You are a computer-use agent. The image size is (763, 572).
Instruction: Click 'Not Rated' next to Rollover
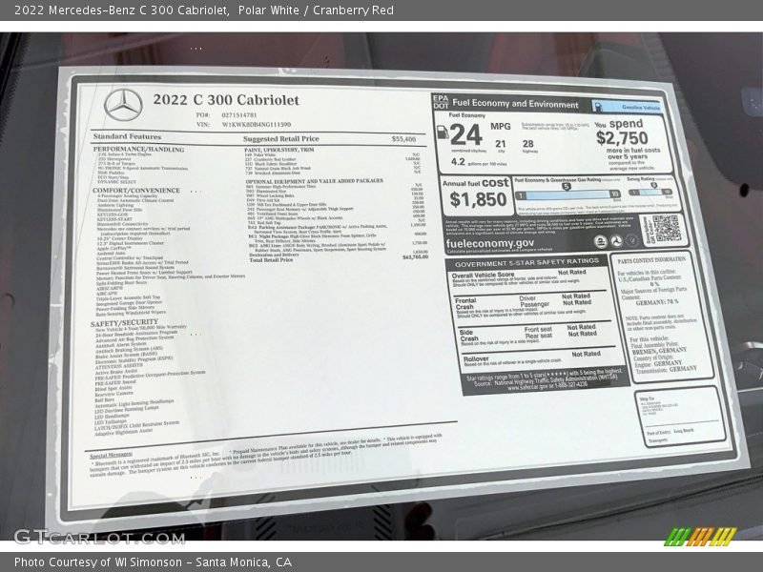[x=586, y=354]
